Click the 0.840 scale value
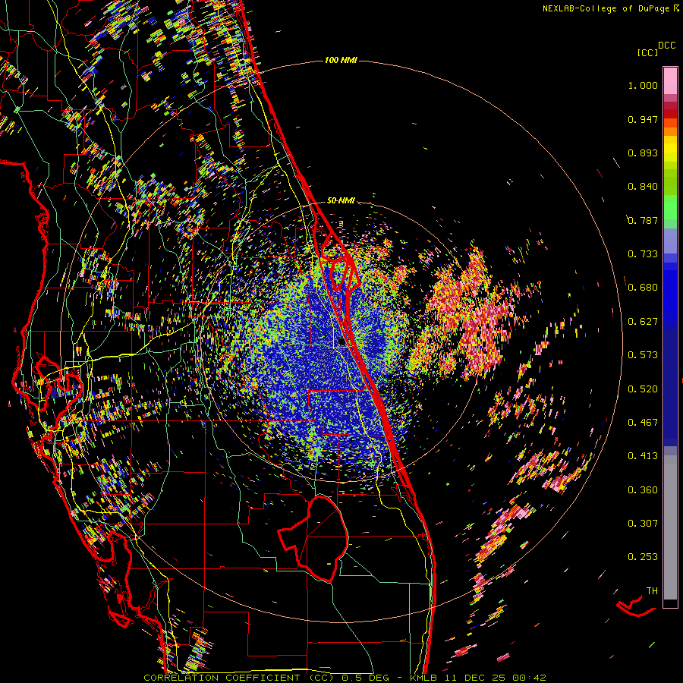Viewport: 683px width, 683px height. tap(643, 187)
